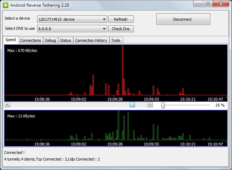
Task: Click the Refresh button
Action: coord(121,19)
